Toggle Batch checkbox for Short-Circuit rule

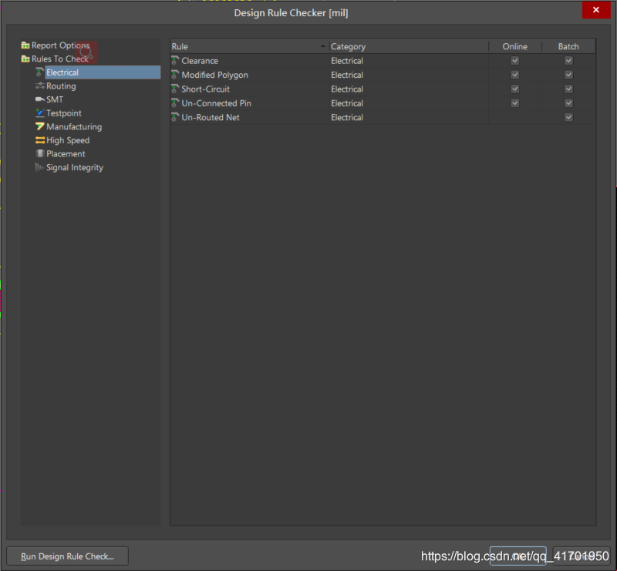coord(568,89)
